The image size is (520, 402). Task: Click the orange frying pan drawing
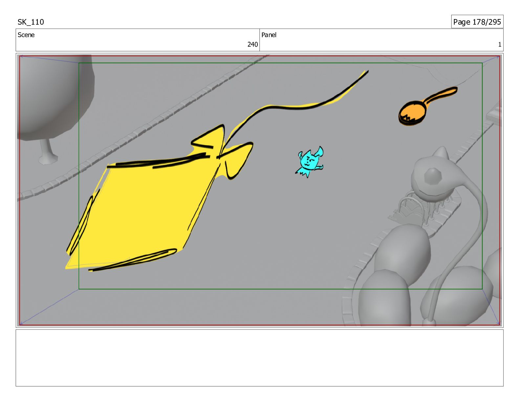coord(427,106)
